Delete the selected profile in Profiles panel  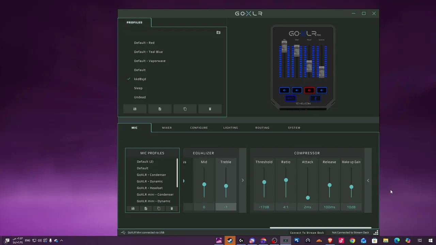(x=210, y=109)
